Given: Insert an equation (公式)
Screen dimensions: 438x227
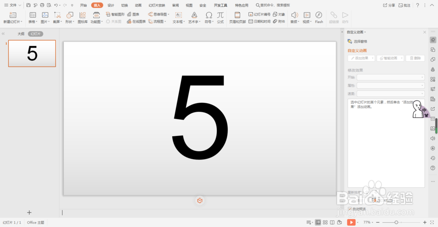Looking at the screenshot, I should 220,17.
